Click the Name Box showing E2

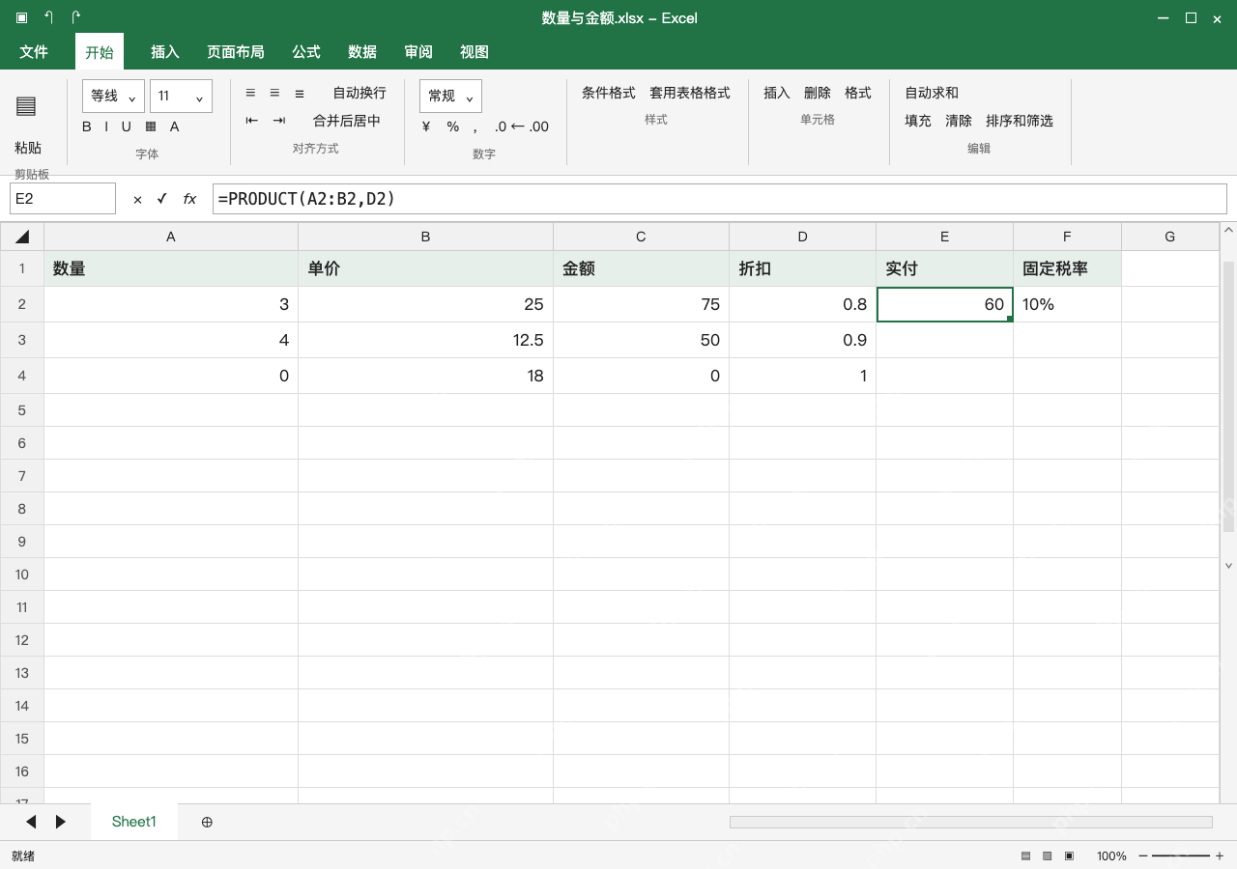pyautogui.click(x=63, y=199)
